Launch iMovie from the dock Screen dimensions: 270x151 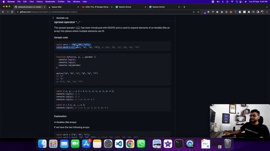pos(168,143)
